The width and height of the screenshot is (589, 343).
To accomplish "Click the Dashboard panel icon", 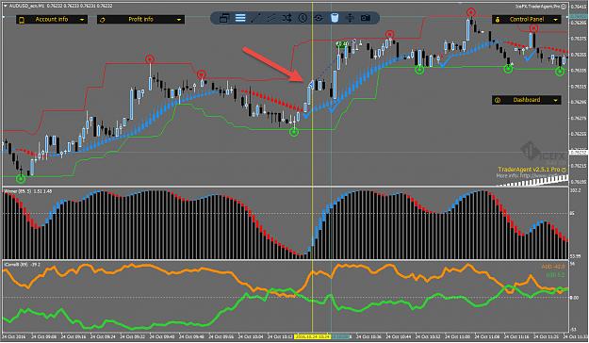I will [x=498, y=100].
